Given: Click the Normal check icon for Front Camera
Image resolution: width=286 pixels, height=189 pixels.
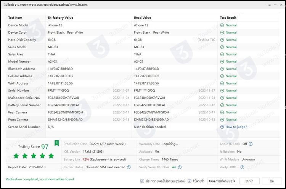Looking at the screenshot, I should (222, 119).
